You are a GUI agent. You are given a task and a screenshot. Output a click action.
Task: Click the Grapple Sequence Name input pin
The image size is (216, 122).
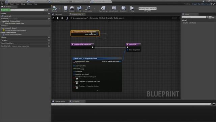[74, 62]
